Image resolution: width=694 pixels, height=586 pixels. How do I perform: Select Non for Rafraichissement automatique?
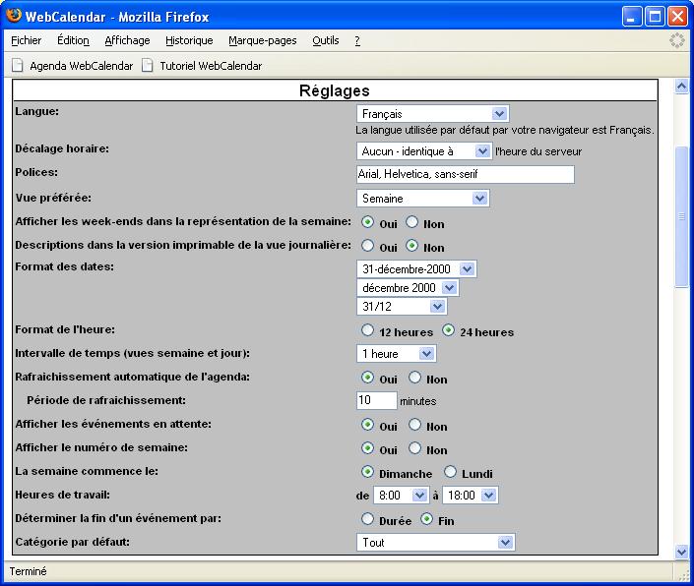pos(414,378)
